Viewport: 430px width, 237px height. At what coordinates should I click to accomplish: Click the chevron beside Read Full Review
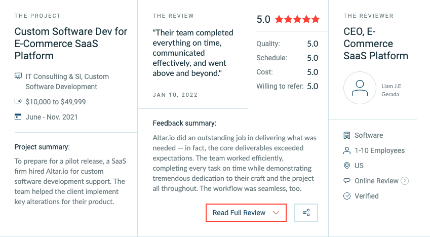tap(276, 213)
